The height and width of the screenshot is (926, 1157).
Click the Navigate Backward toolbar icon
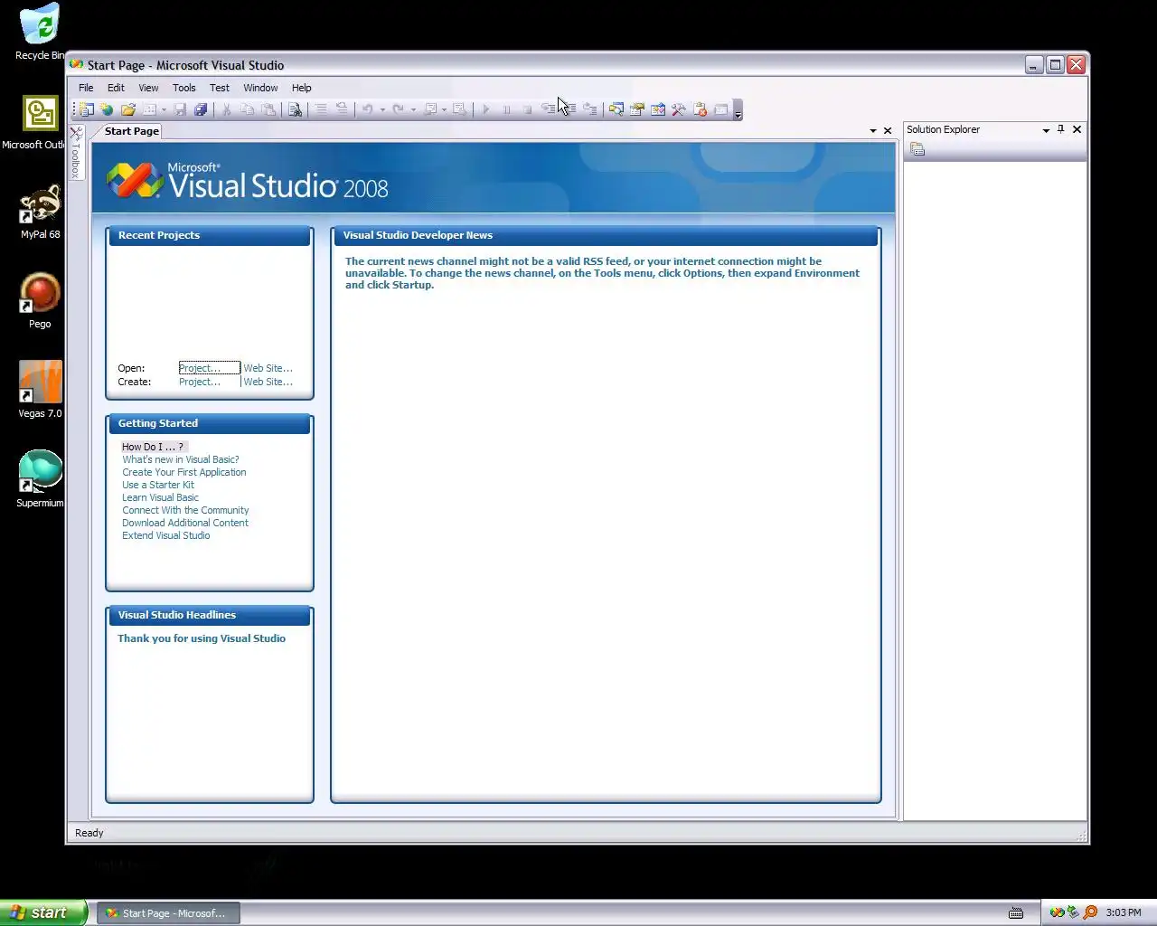click(430, 109)
